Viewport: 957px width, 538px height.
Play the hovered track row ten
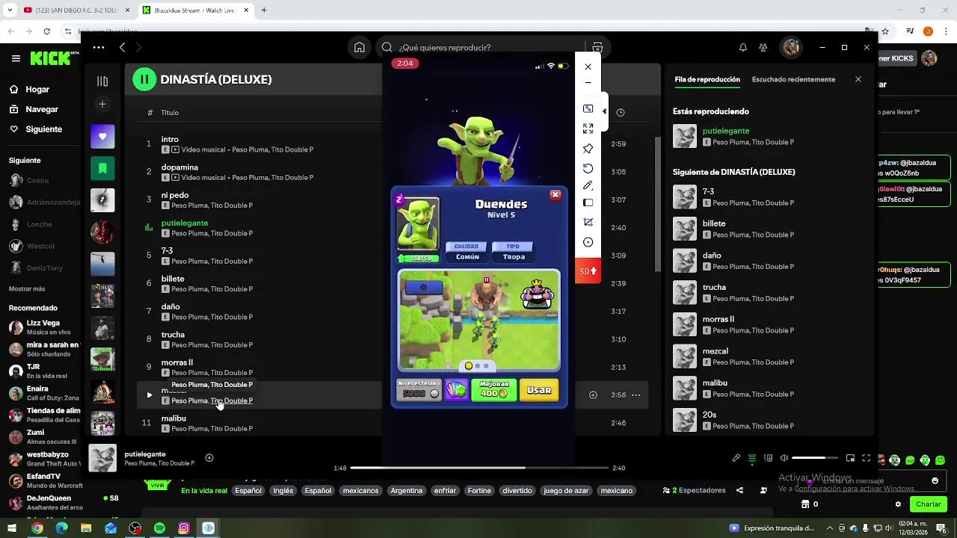click(x=149, y=395)
